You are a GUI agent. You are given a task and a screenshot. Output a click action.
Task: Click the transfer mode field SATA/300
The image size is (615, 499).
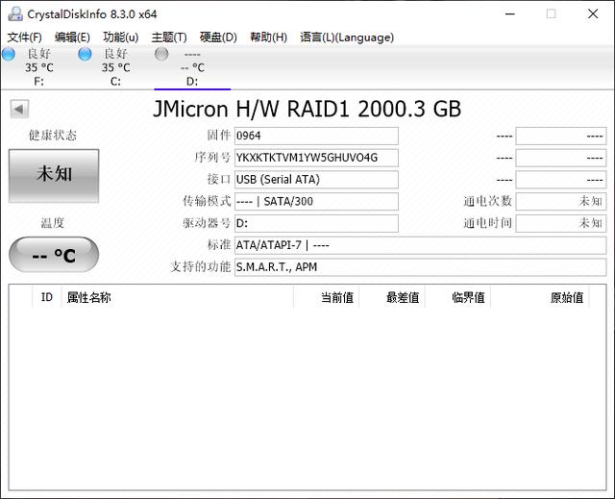click(316, 202)
